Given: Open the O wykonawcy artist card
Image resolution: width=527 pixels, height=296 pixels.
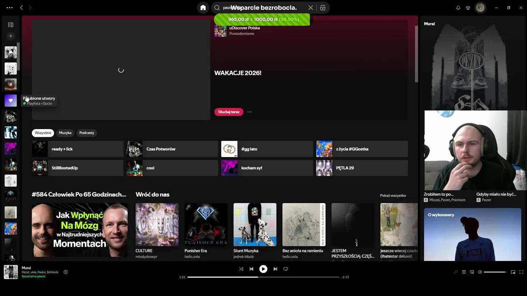Looking at the screenshot, I should [473, 234].
